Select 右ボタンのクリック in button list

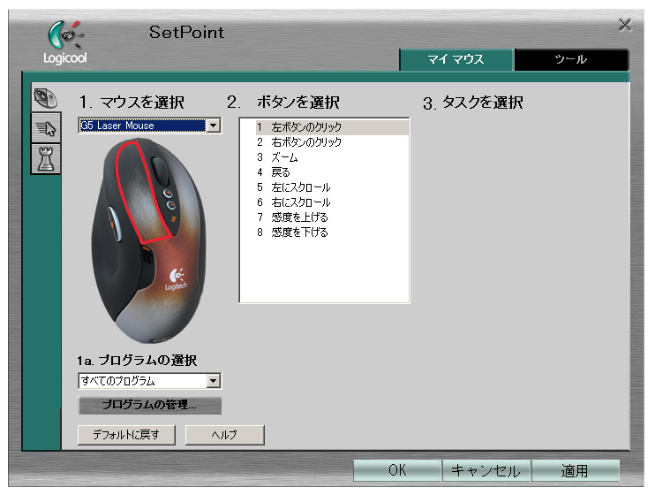click(x=305, y=142)
